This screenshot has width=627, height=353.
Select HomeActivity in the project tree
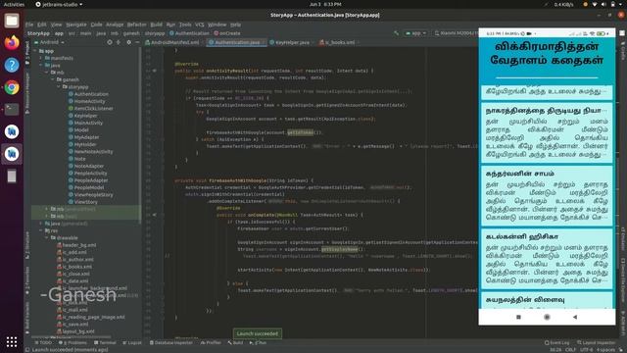point(89,101)
